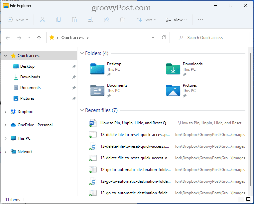Image resolution: width=254 pixels, height=204 pixels.
Task: Click the Rename icon in toolbar
Action: pyautogui.click(x=90, y=20)
